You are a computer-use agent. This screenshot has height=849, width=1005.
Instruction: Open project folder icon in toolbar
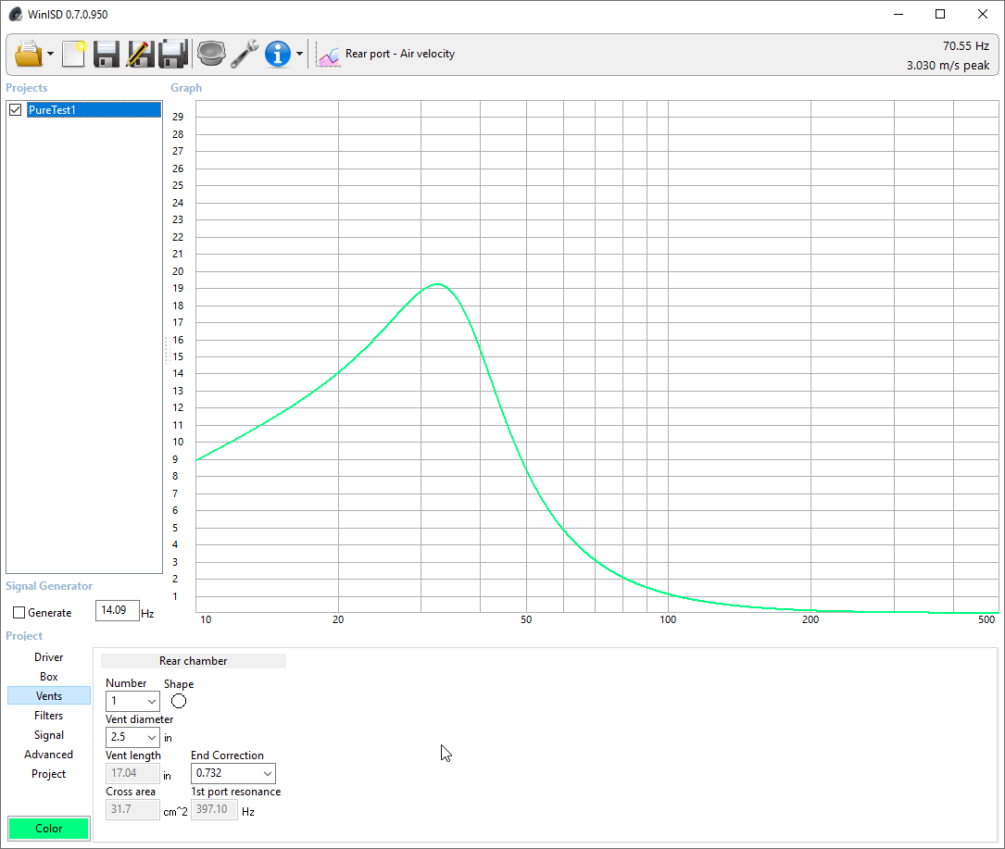(x=28, y=54)
